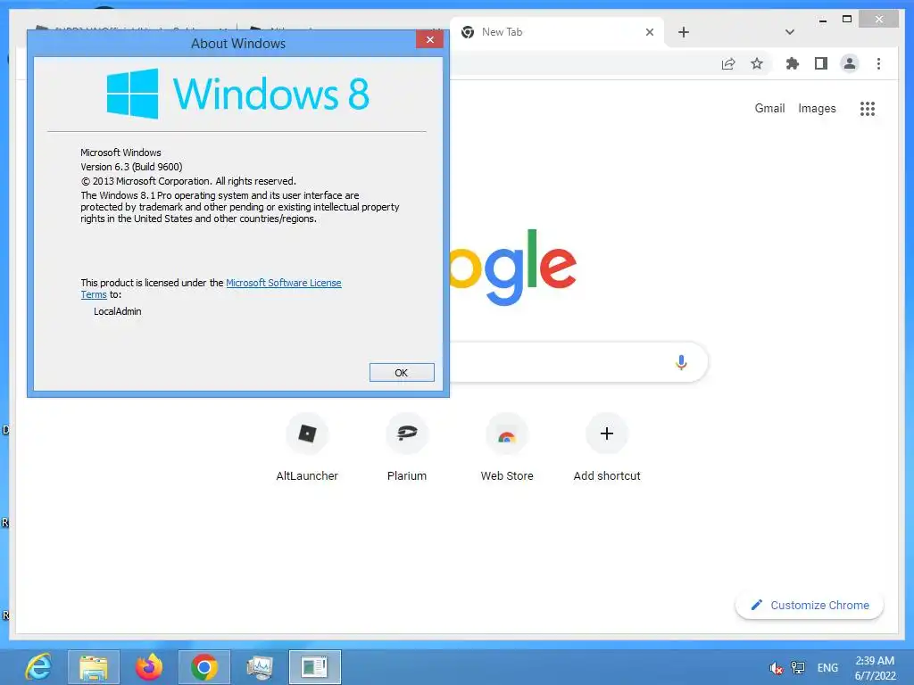Minimize the Chrome window
This screenshot has width=914, height=685.
click(822, 20)
